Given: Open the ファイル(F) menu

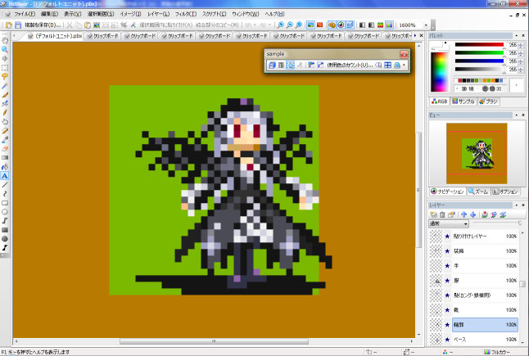Looking at the screenshot, I should 25,14.
